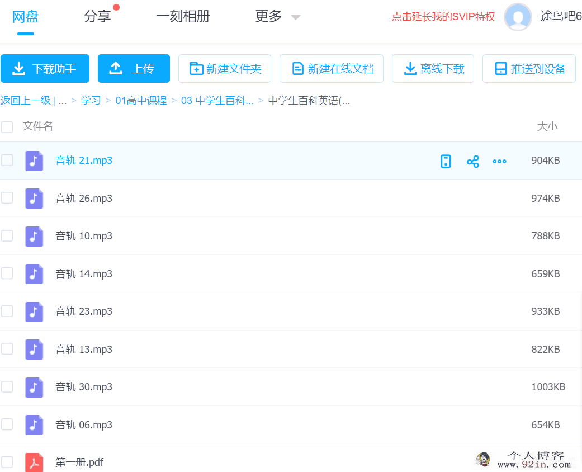Click music icon of 音轨 06.mp3
Viewport: 582px width, 472px height.
34,425
